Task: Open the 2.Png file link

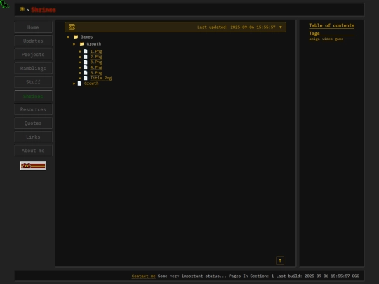Action: (96, 57)
